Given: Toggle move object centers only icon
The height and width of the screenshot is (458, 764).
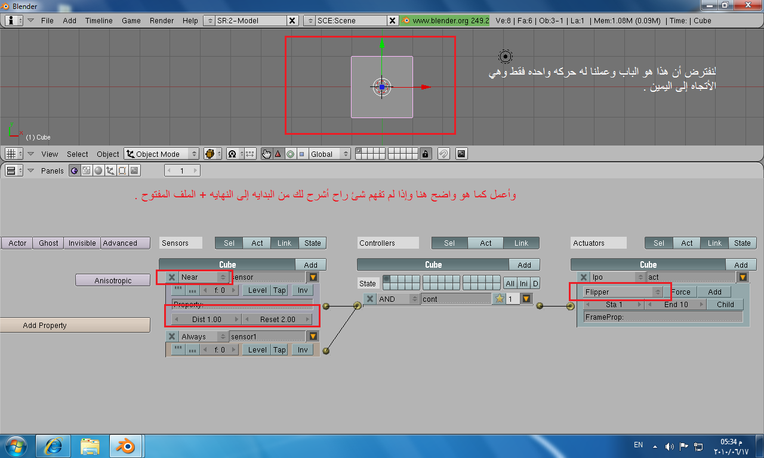Looking at the screenshot, I should (249, 154).
